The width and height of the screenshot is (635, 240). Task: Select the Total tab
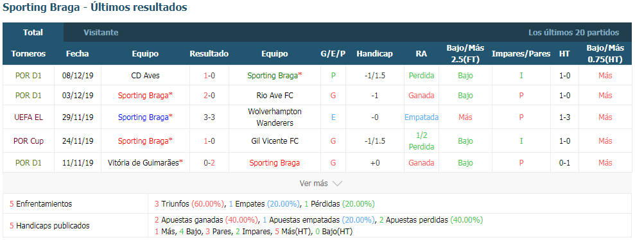pyautogui.click(x=33, y=32)
